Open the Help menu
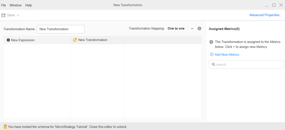285x130 pixels. pos(28,5)
